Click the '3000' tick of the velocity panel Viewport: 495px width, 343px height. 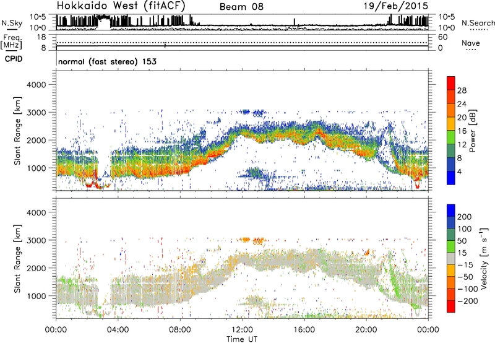click(x=37, y=240)
